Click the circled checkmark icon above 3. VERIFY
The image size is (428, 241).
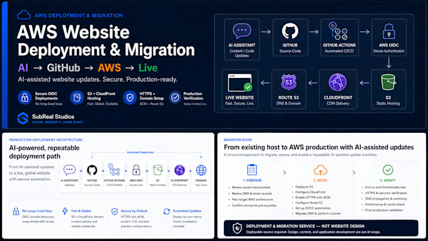(x=388, y=170)
